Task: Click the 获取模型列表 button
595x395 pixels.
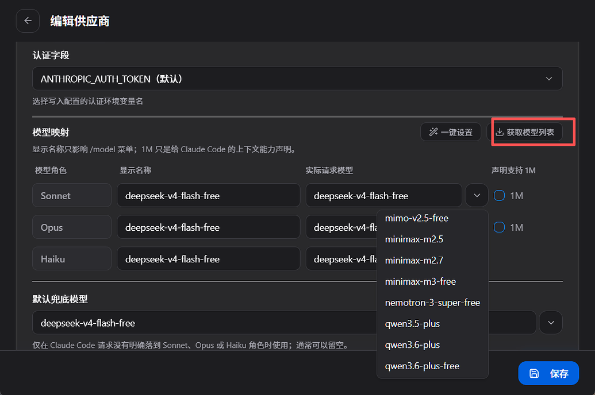Action: click(x=525, y=132)
